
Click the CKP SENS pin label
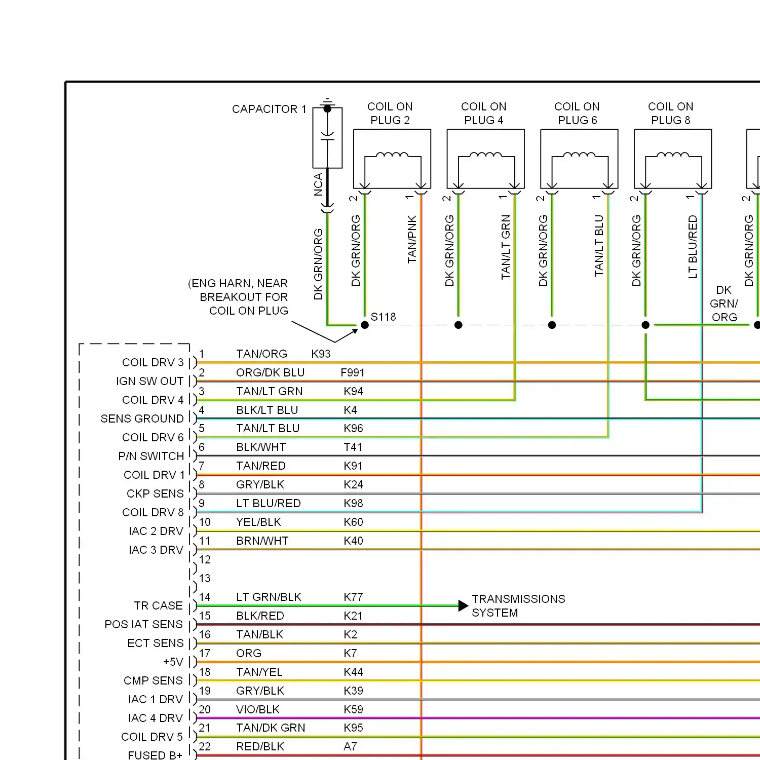click(x=155, y=493)
